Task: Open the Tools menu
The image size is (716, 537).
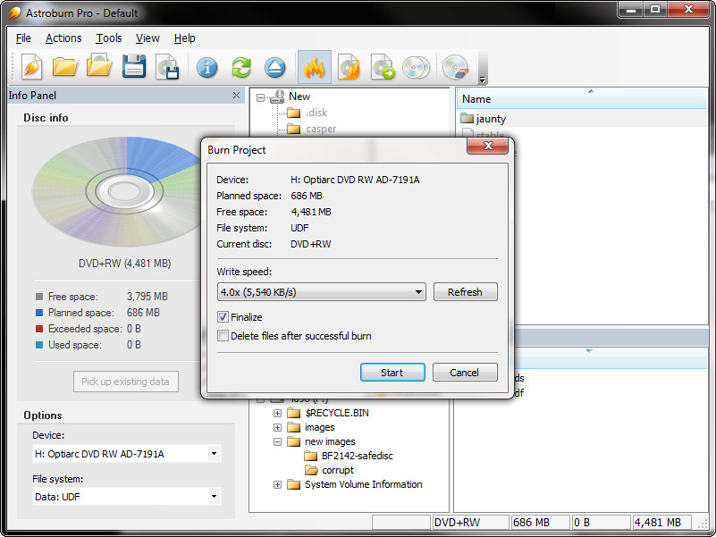Action: pyautogui.click(x=108, y=38)
